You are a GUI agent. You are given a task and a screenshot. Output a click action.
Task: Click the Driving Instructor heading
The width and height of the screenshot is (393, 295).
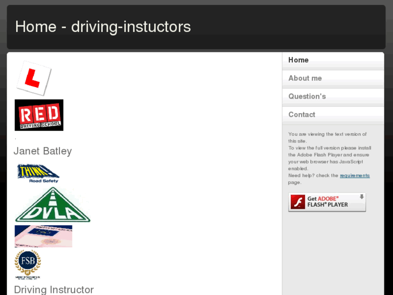(54, 290)
